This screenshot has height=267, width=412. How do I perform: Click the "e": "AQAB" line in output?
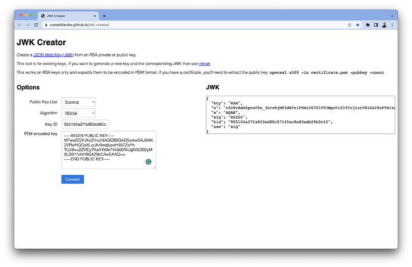click(226, 113)
